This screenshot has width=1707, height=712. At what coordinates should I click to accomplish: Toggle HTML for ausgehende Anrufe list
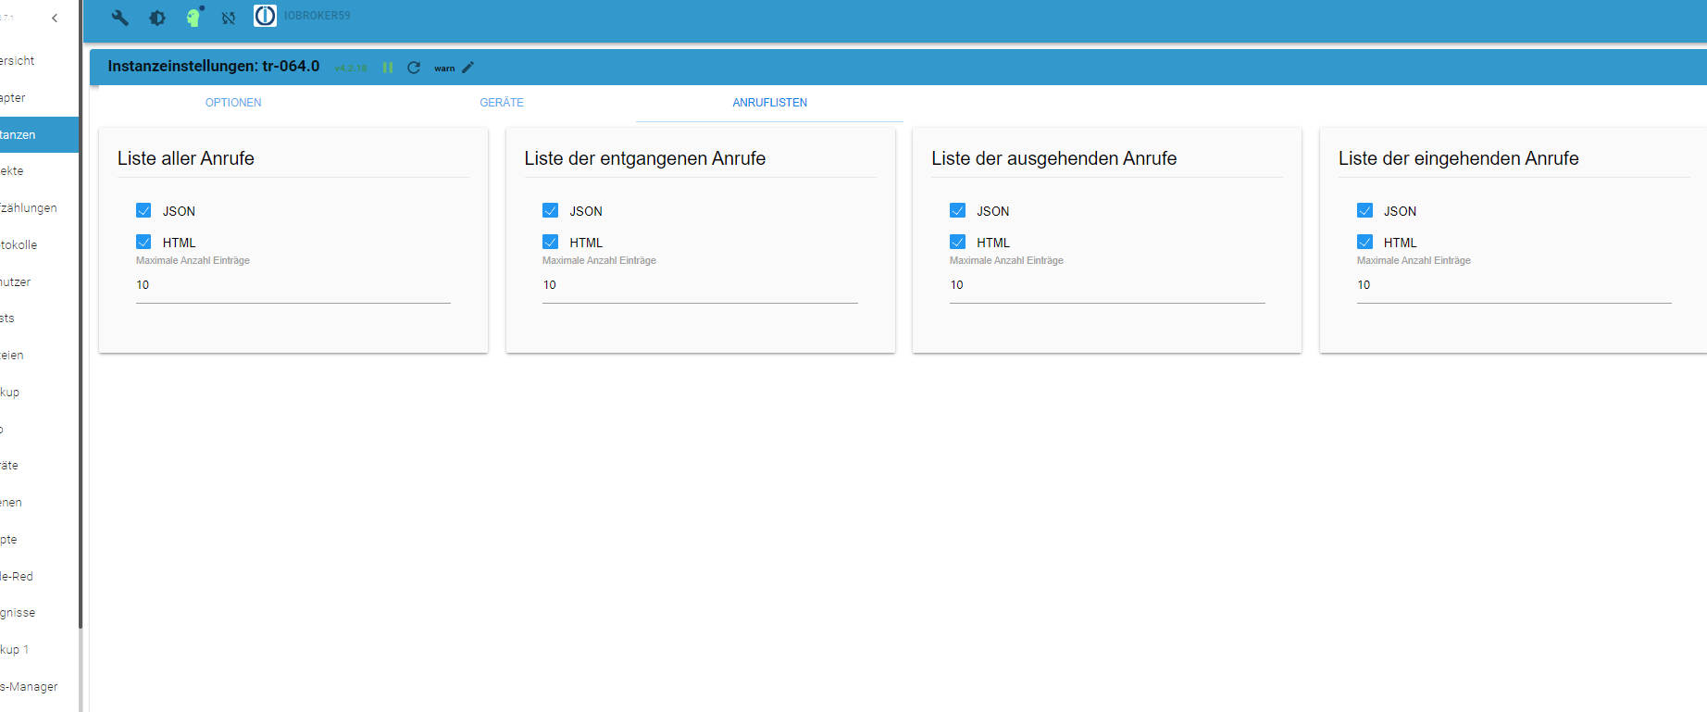point(958,243)
